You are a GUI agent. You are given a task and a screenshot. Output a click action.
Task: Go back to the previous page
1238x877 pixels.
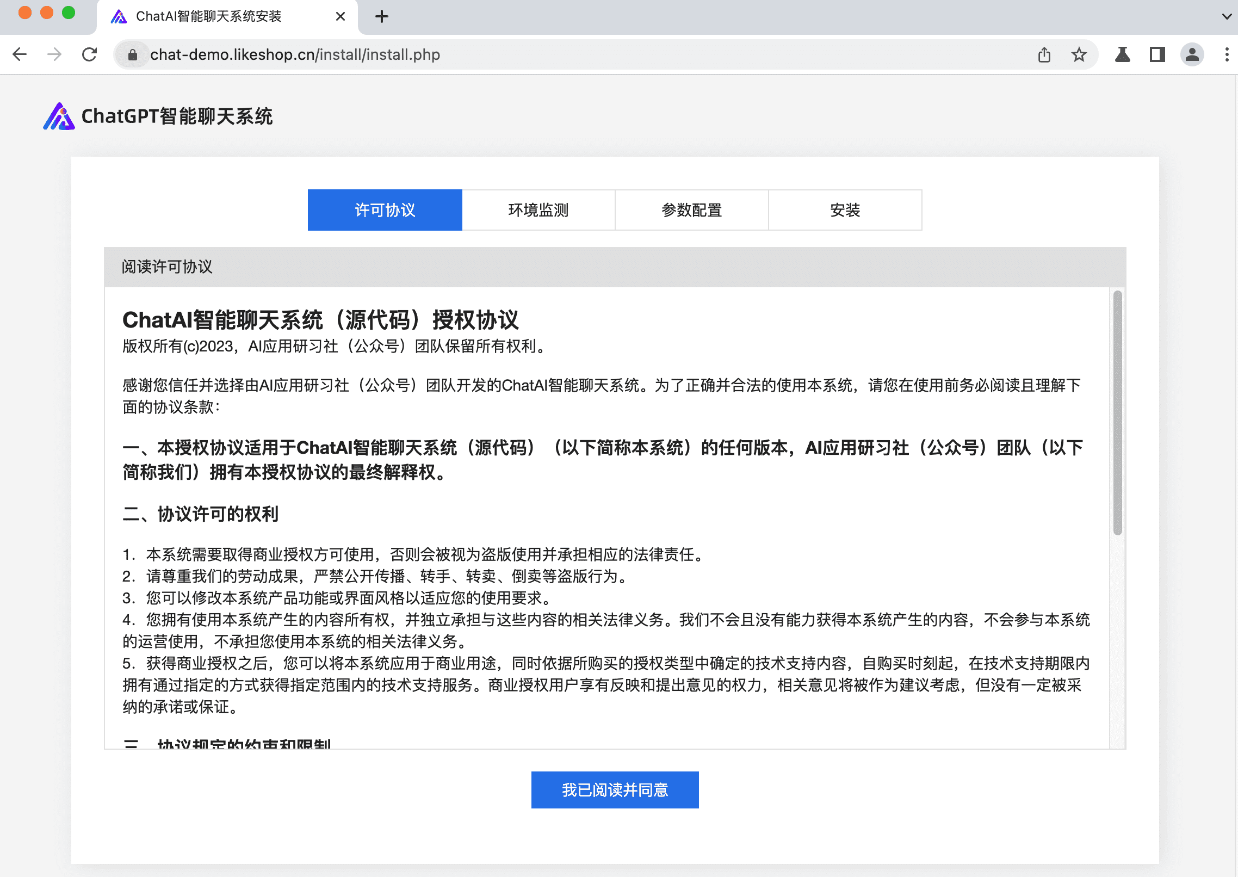[20, 54]
